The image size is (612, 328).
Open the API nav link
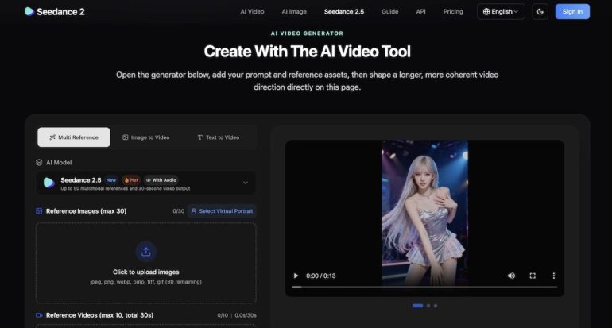pyautogui.click(x=420, y=12)
